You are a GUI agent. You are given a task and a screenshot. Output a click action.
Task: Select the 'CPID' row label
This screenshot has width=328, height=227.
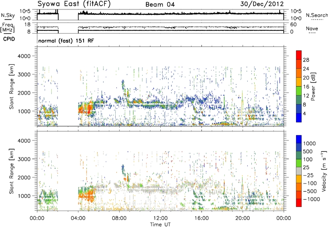point(9,39)
